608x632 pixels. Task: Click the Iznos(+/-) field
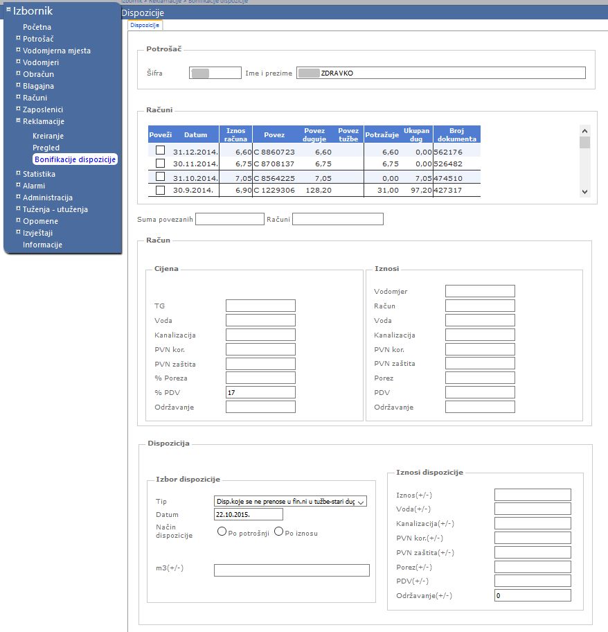click(533, 495)
